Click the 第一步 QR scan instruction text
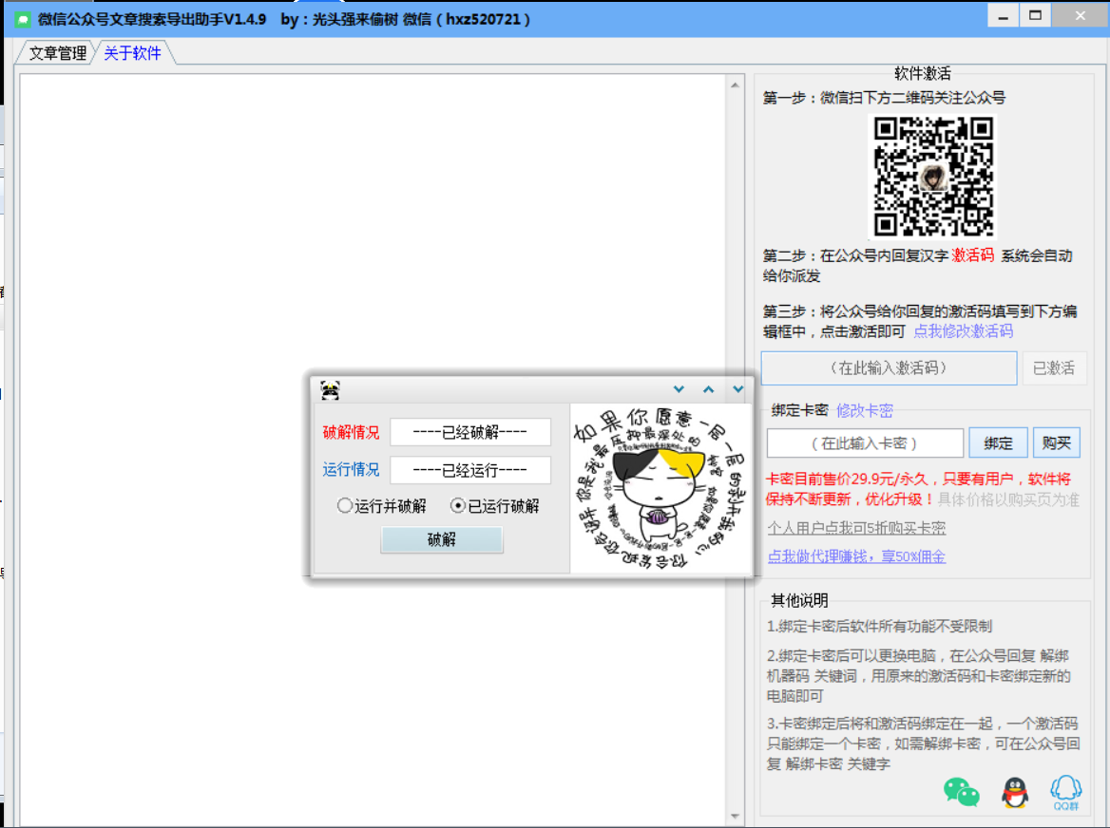 pos(884,98)
